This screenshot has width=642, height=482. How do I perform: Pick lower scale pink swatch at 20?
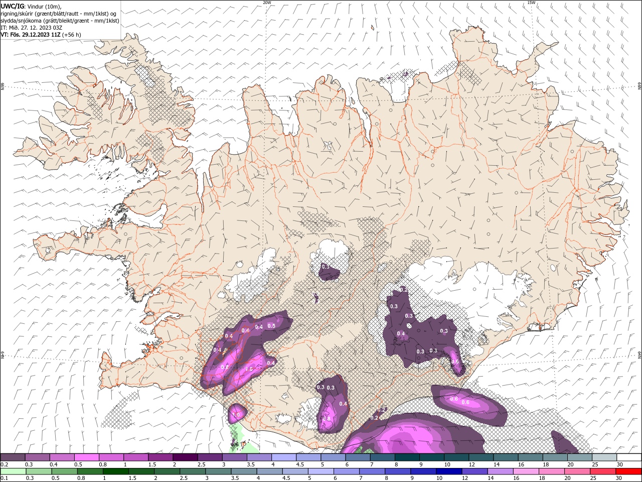click(x=577, y=471)
